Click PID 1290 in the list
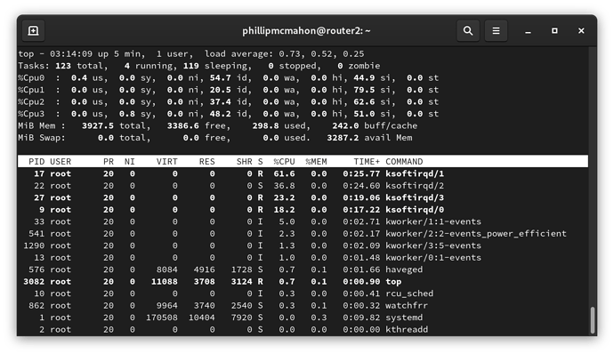This screenshot has height=354, width=614. [34, 245]
